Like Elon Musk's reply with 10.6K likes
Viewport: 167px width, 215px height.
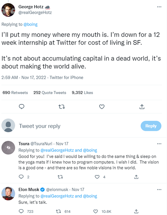[x=95, y=211]
